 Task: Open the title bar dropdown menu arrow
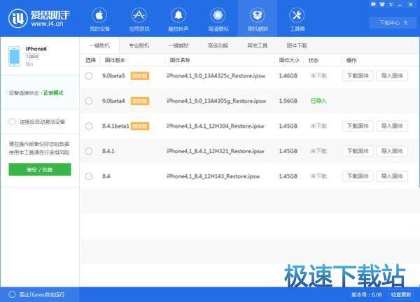[391, 5]
